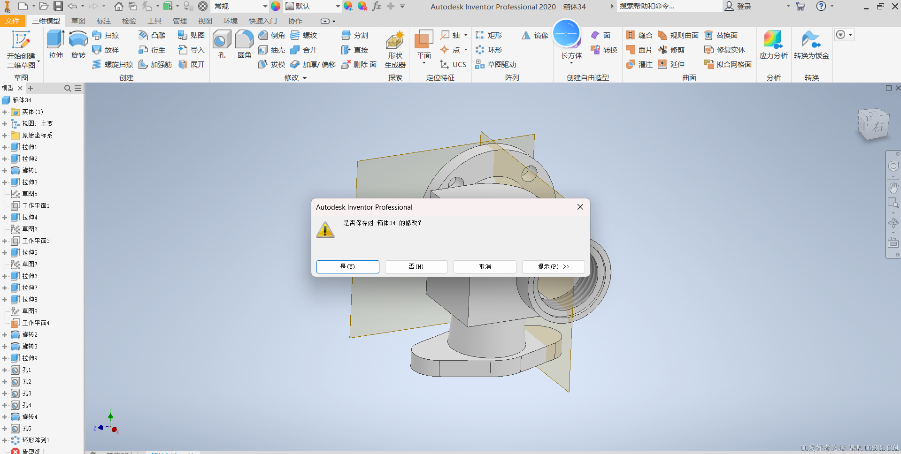Image resolution: width=901 pixels, height=454 pixels.
Task: Expand the 拉伸1 feature node
Action: click(x=5, y=147)
